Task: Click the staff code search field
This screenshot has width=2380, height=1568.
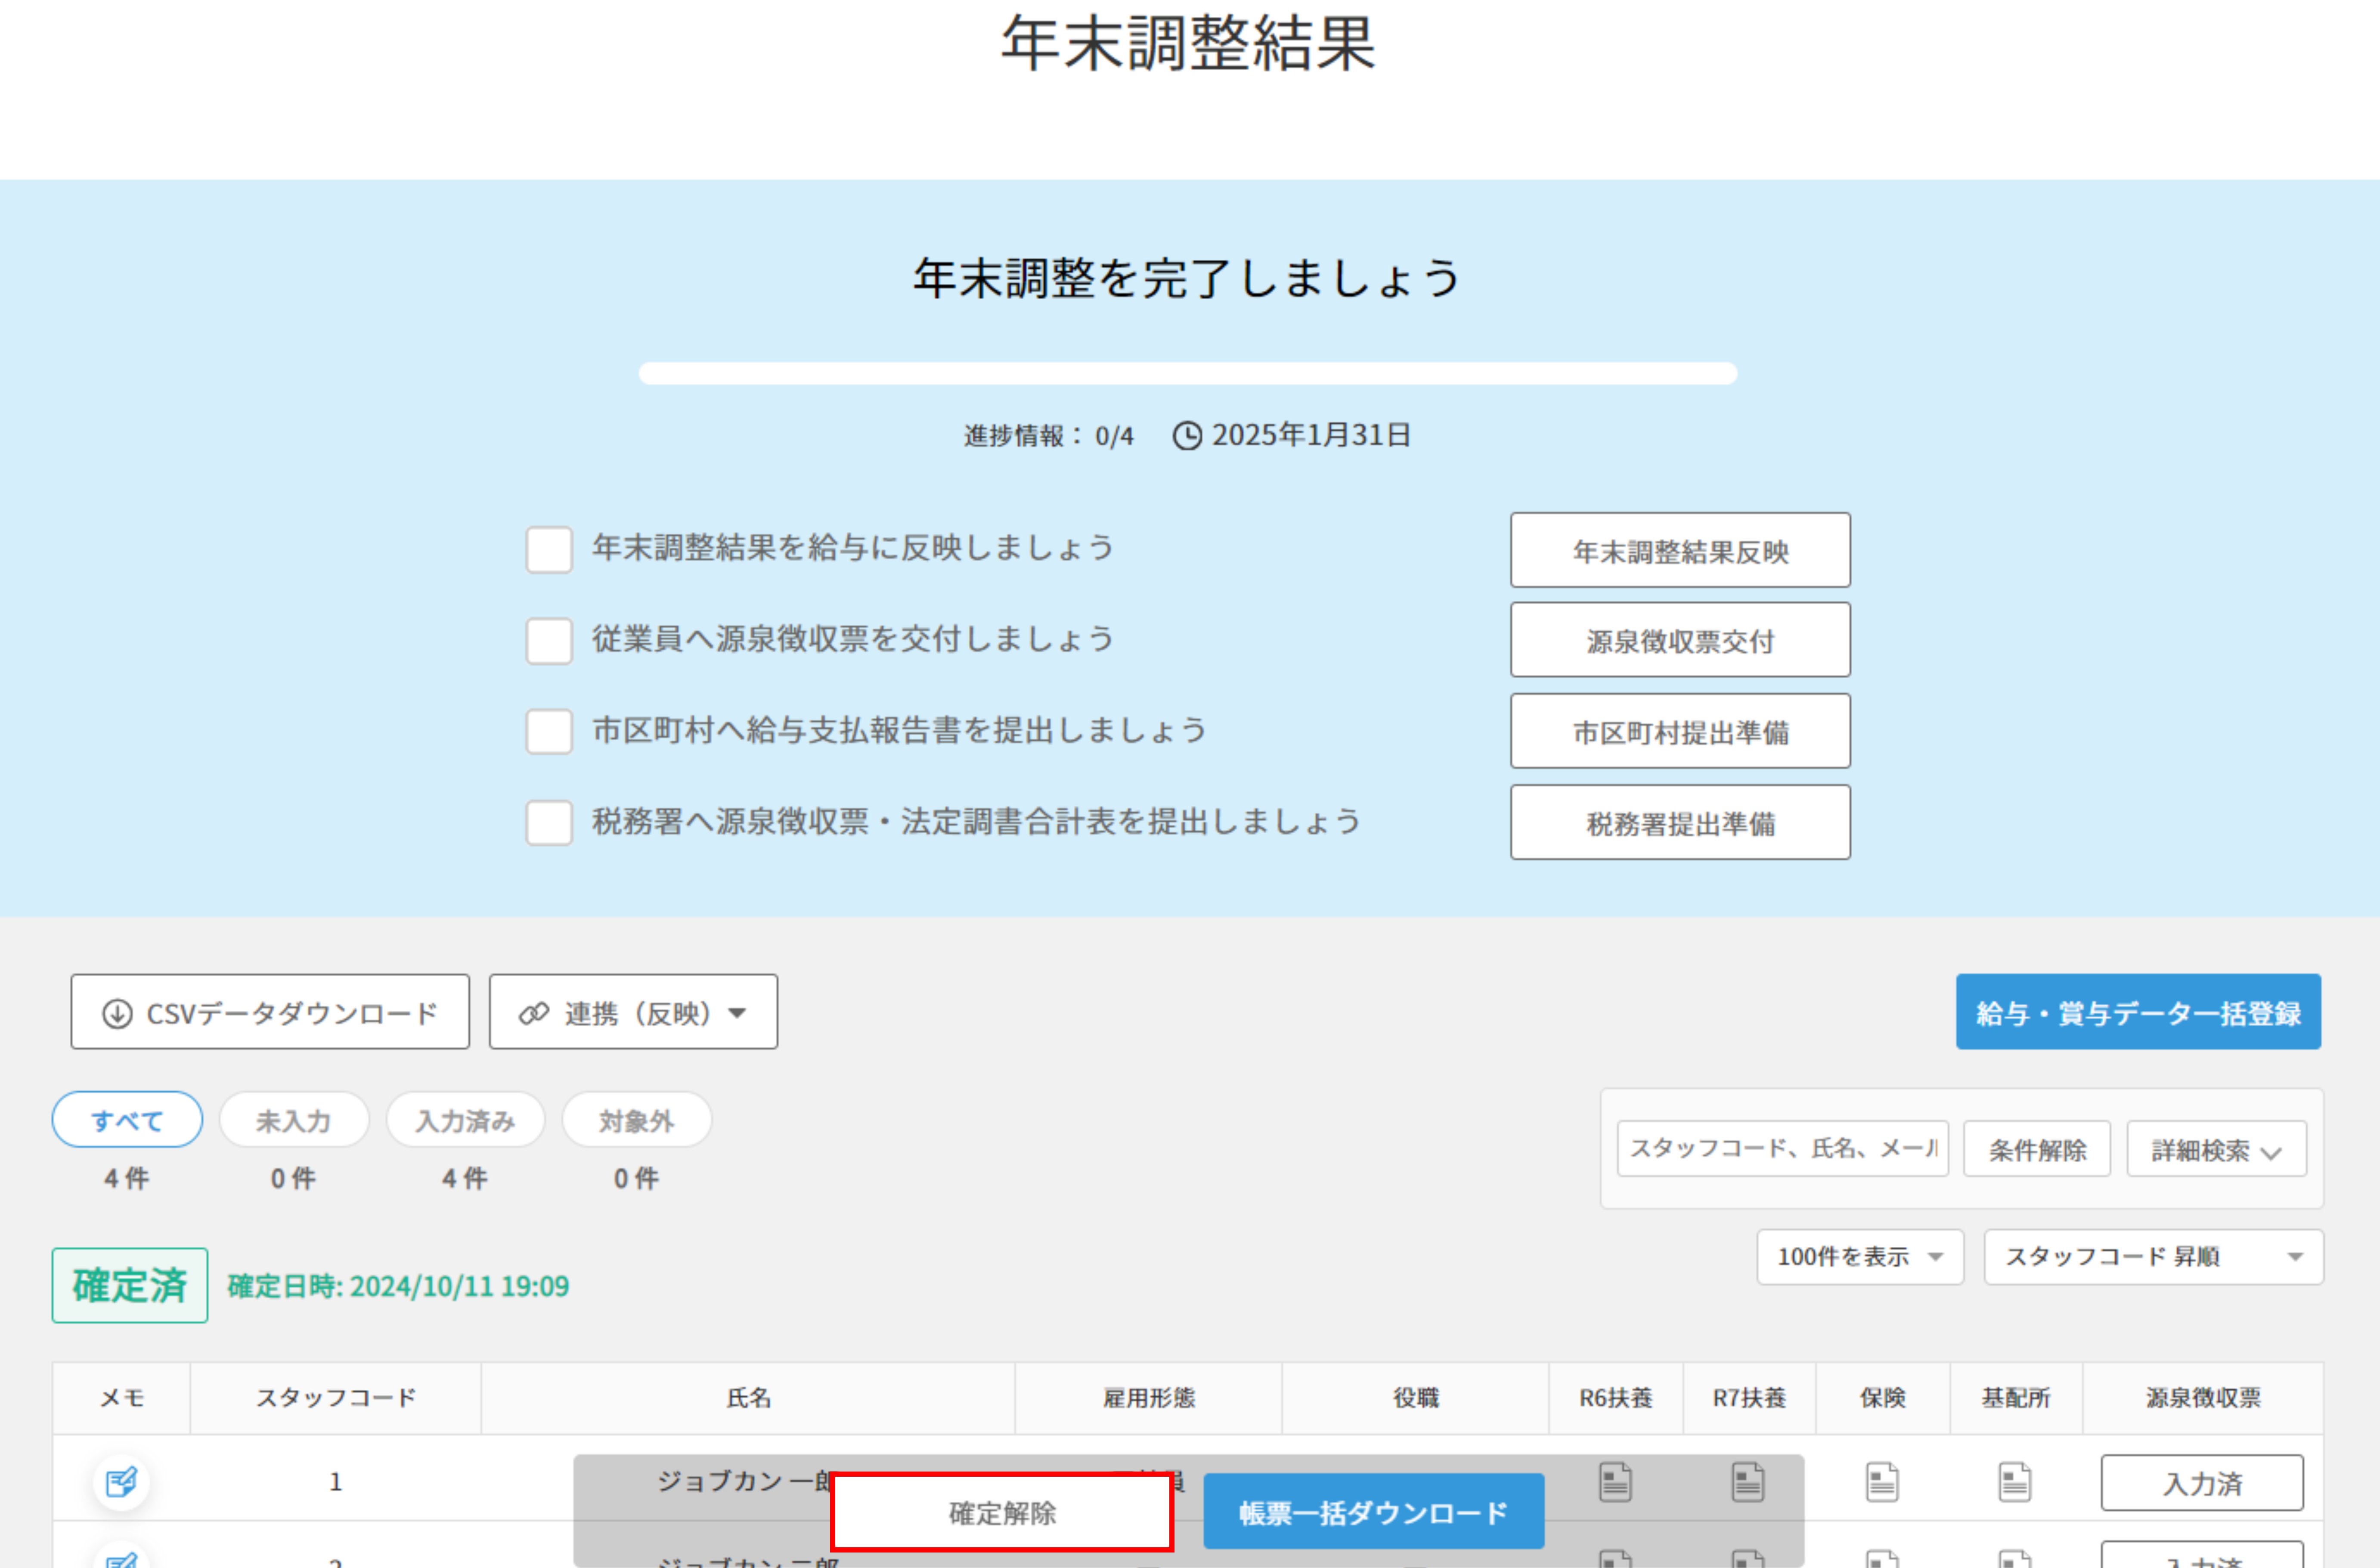Action: click(x=1782, y=1148)
